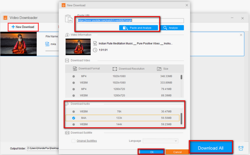Click the Download Subtitle CC icon

[x=67, y=133]
